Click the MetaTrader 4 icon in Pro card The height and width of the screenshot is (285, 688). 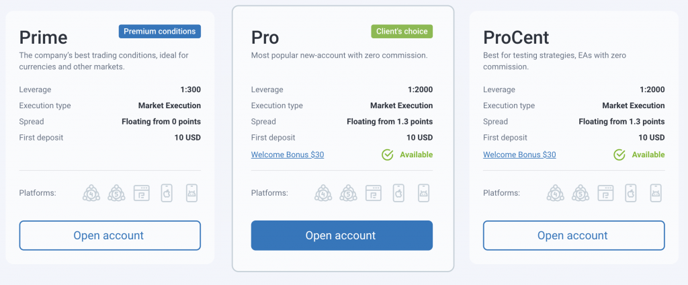point(324,193)
